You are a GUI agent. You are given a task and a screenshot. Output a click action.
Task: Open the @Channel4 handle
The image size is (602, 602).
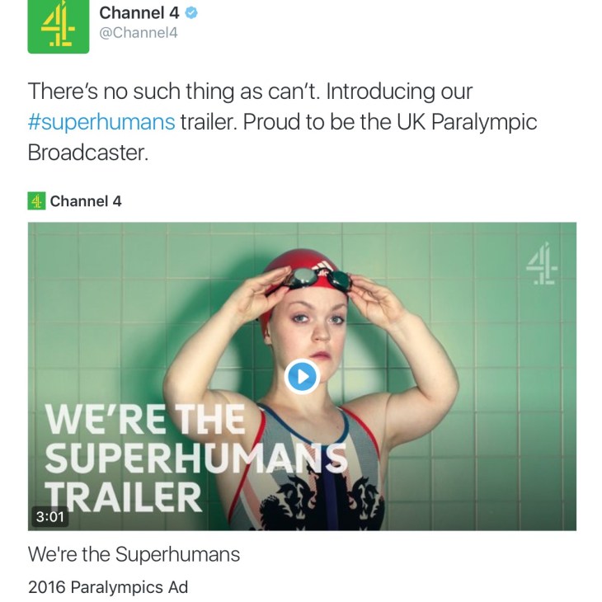pos(138,33)
